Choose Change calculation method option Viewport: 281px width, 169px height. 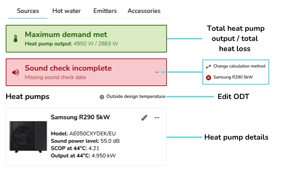tap(239, 66)
